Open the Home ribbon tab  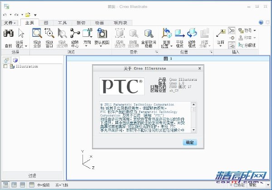(x=29, y=23)
